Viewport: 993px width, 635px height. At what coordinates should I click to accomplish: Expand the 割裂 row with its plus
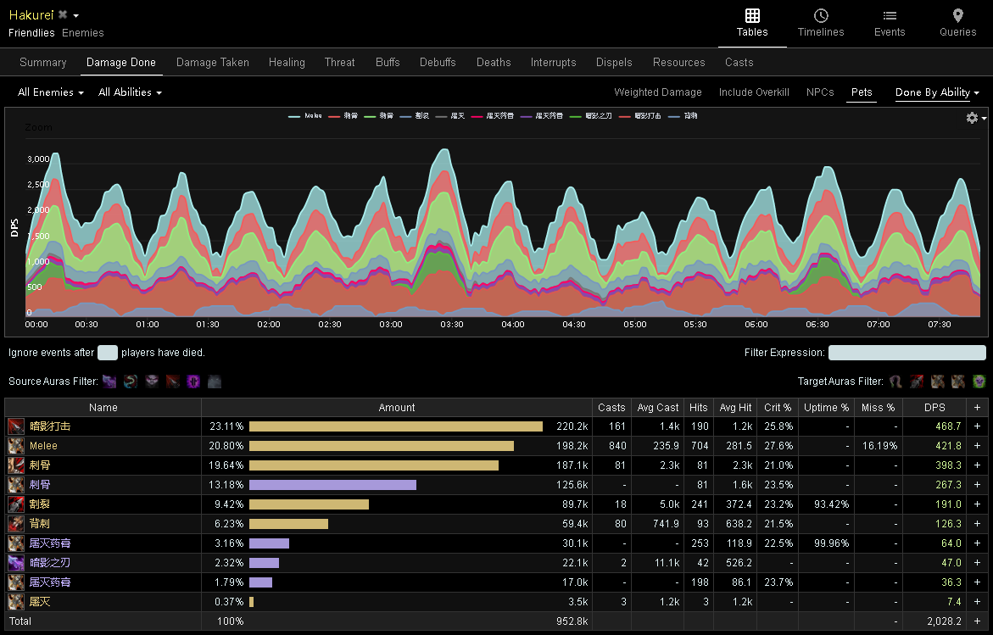click(977, 504)
